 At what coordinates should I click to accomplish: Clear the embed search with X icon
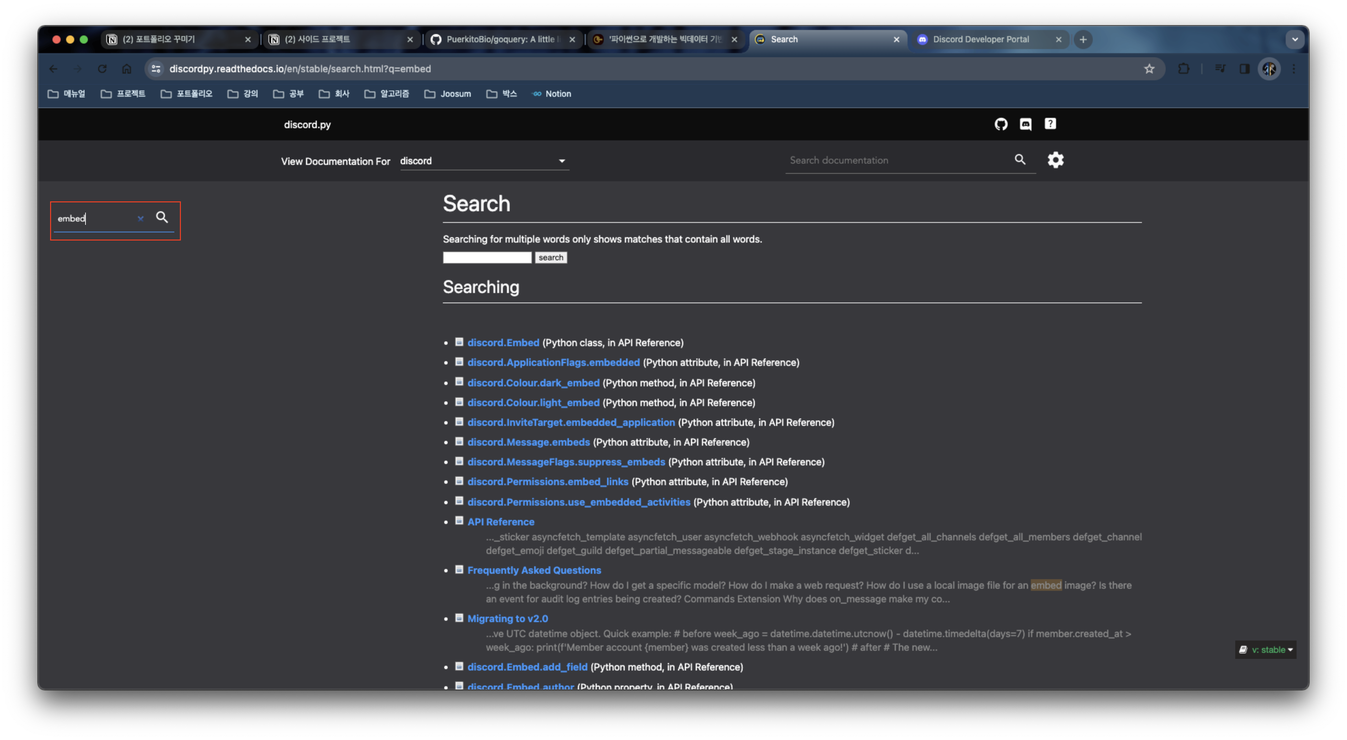tap(140, 219)
